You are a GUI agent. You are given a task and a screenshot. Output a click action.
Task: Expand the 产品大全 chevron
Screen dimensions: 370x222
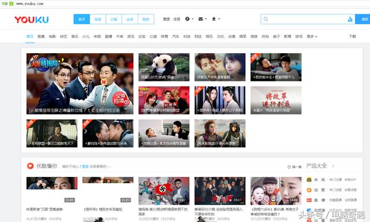pos(333,166)
